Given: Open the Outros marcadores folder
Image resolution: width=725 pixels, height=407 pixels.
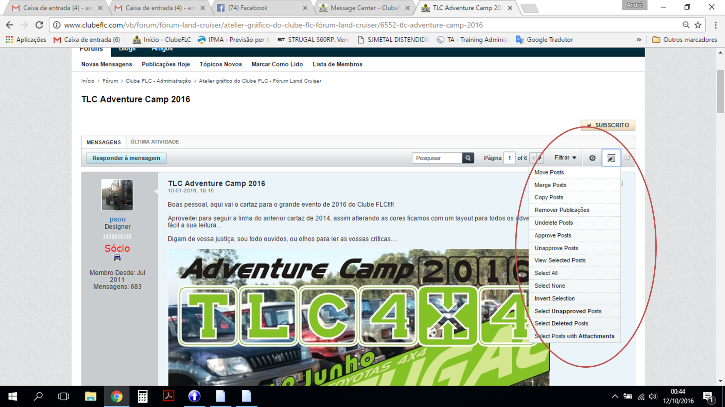Looking at the screenshot, I should pos(685,40).
